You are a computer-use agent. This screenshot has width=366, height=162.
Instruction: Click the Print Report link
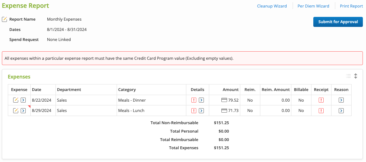click(351, 6)
